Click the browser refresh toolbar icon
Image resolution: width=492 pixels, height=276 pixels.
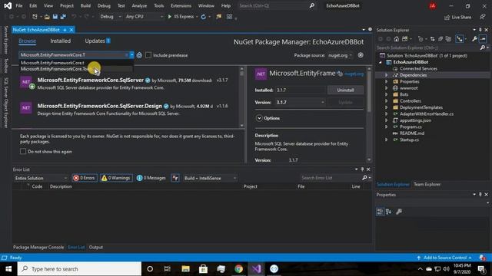point(203,17)
